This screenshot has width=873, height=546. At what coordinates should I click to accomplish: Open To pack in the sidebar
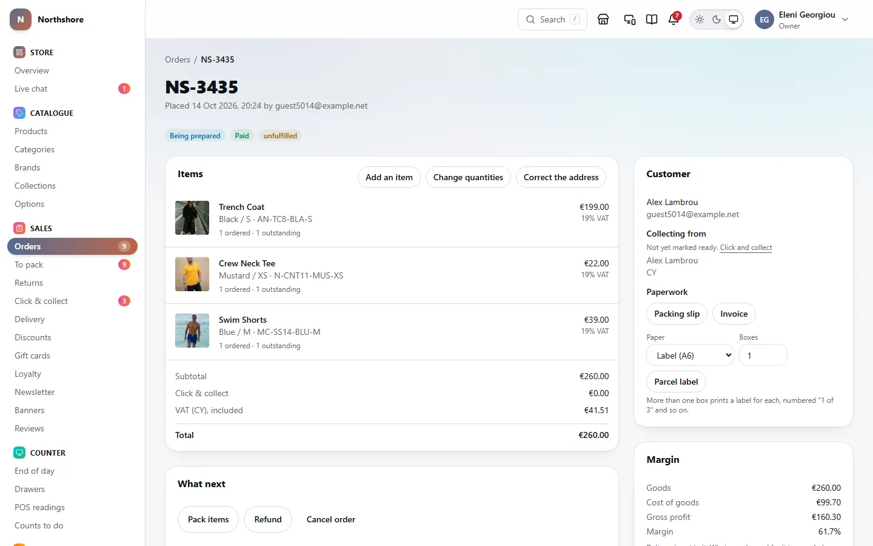tap(72, 265)
